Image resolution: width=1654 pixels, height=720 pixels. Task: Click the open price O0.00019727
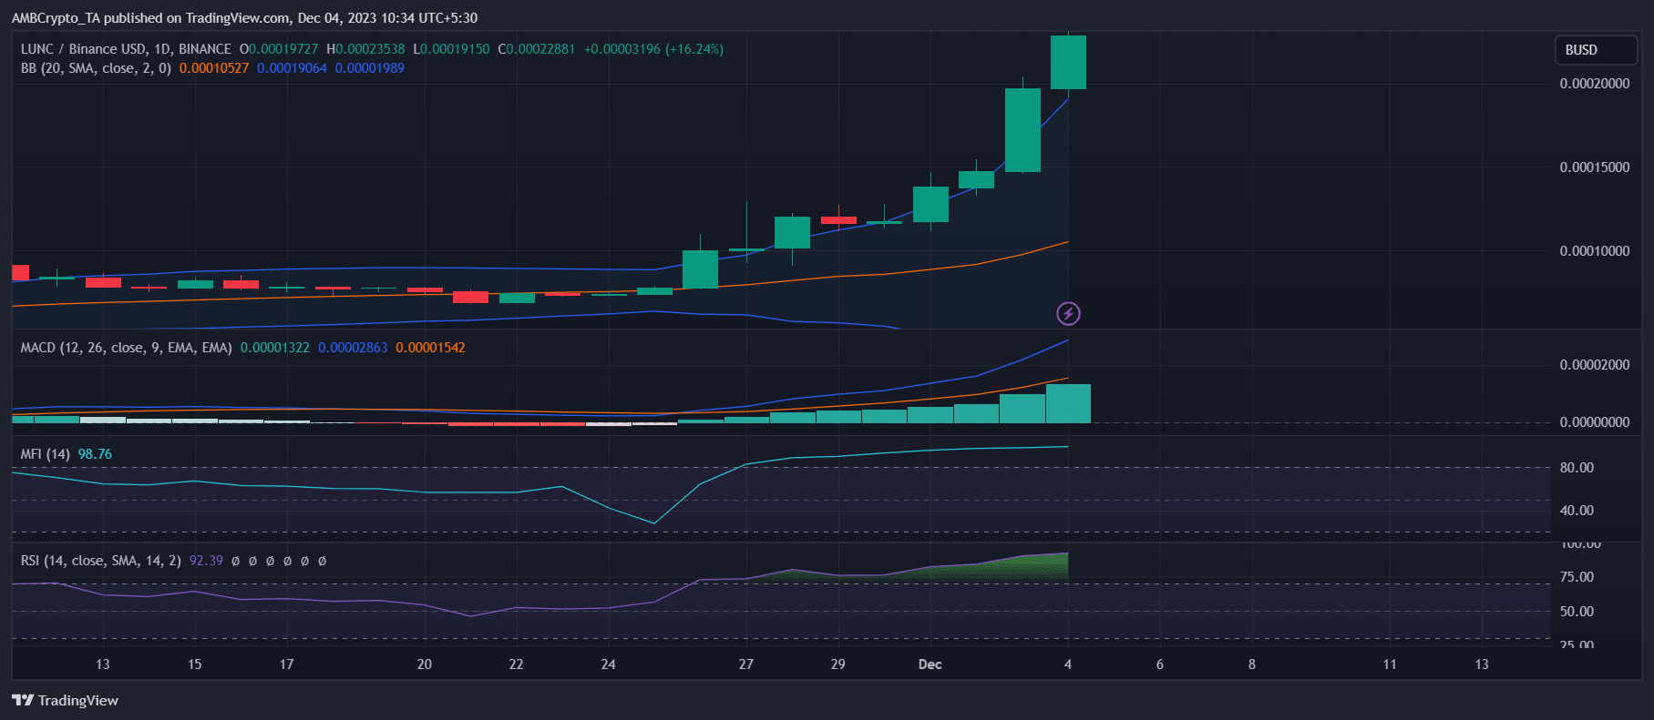tap(279, 49)
